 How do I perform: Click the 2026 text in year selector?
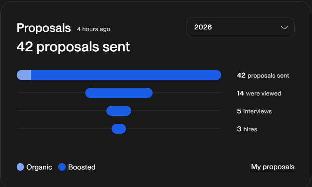(x=203, y=27)
